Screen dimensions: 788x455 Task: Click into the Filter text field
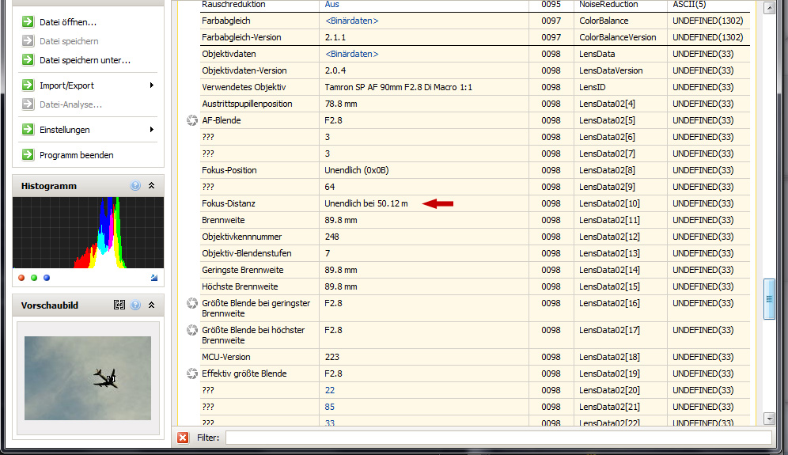[498, 438]
